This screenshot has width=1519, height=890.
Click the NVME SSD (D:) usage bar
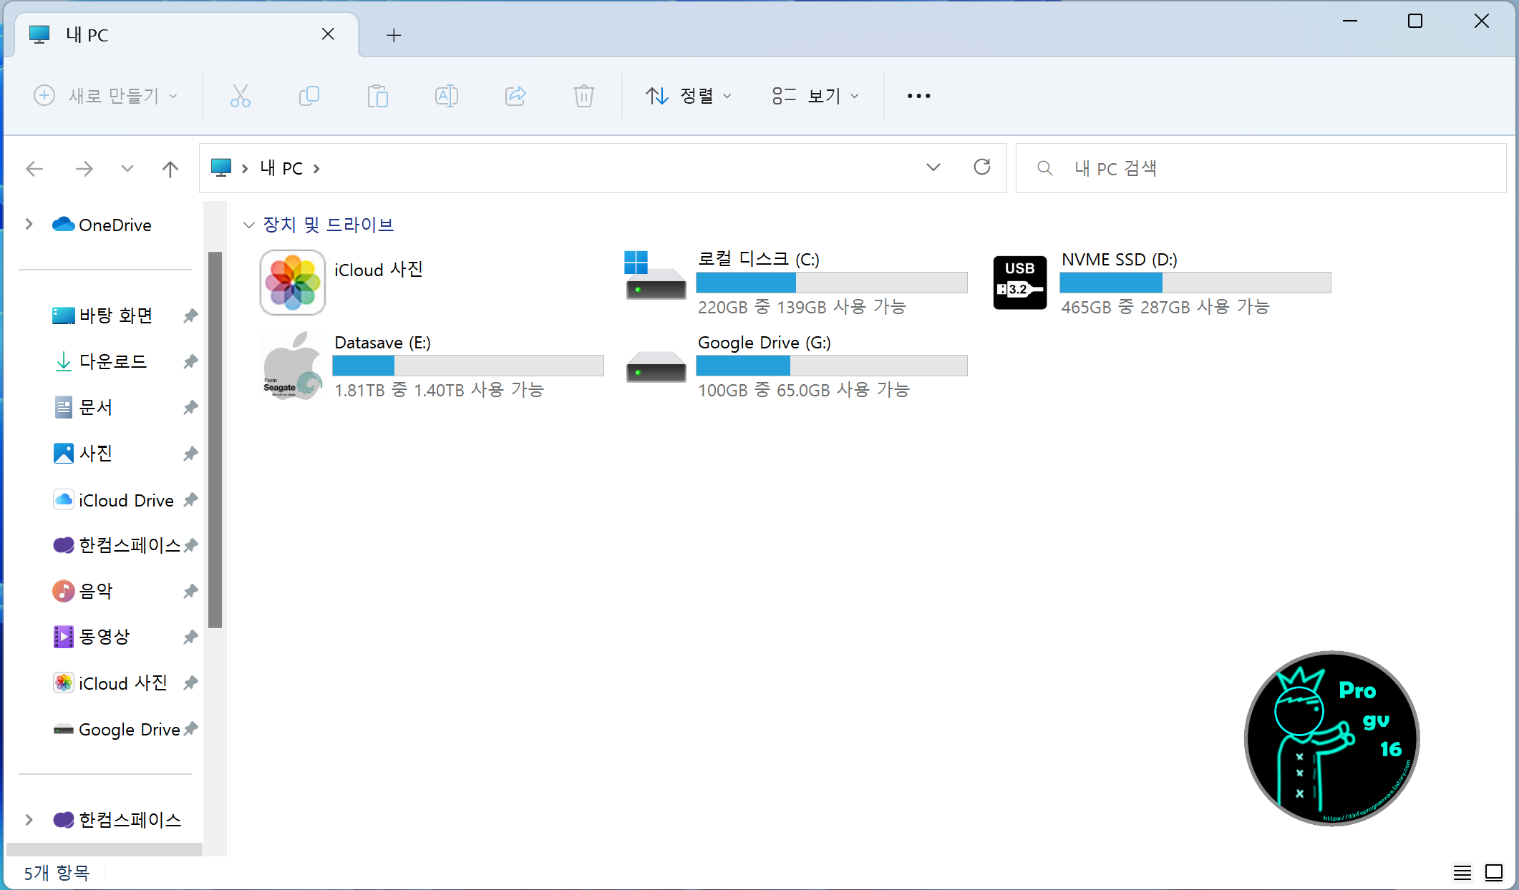click(1195, 283)
